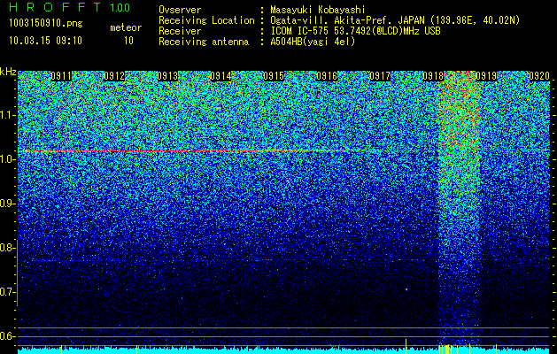Click the 0911 time marker
557x354 pixels.
pos(61,76)
